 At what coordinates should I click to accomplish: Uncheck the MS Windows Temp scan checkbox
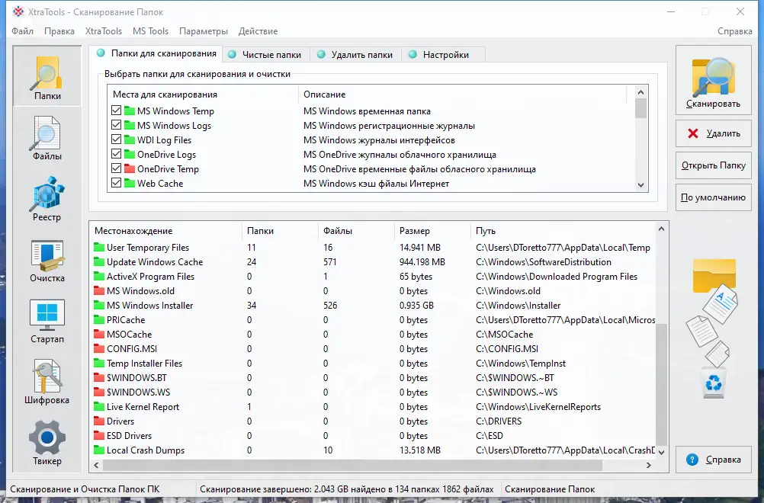[116, 111]
